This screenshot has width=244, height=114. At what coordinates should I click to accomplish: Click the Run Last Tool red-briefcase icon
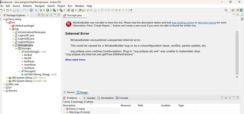pyautogui.click(x=61, y=10)
